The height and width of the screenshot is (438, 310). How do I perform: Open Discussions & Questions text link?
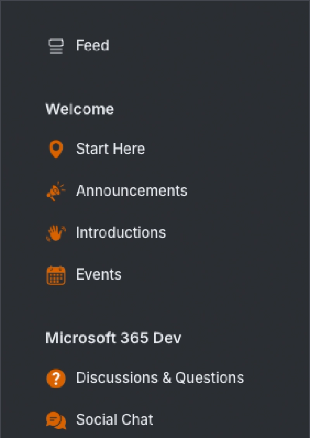(x=160, y=378)
